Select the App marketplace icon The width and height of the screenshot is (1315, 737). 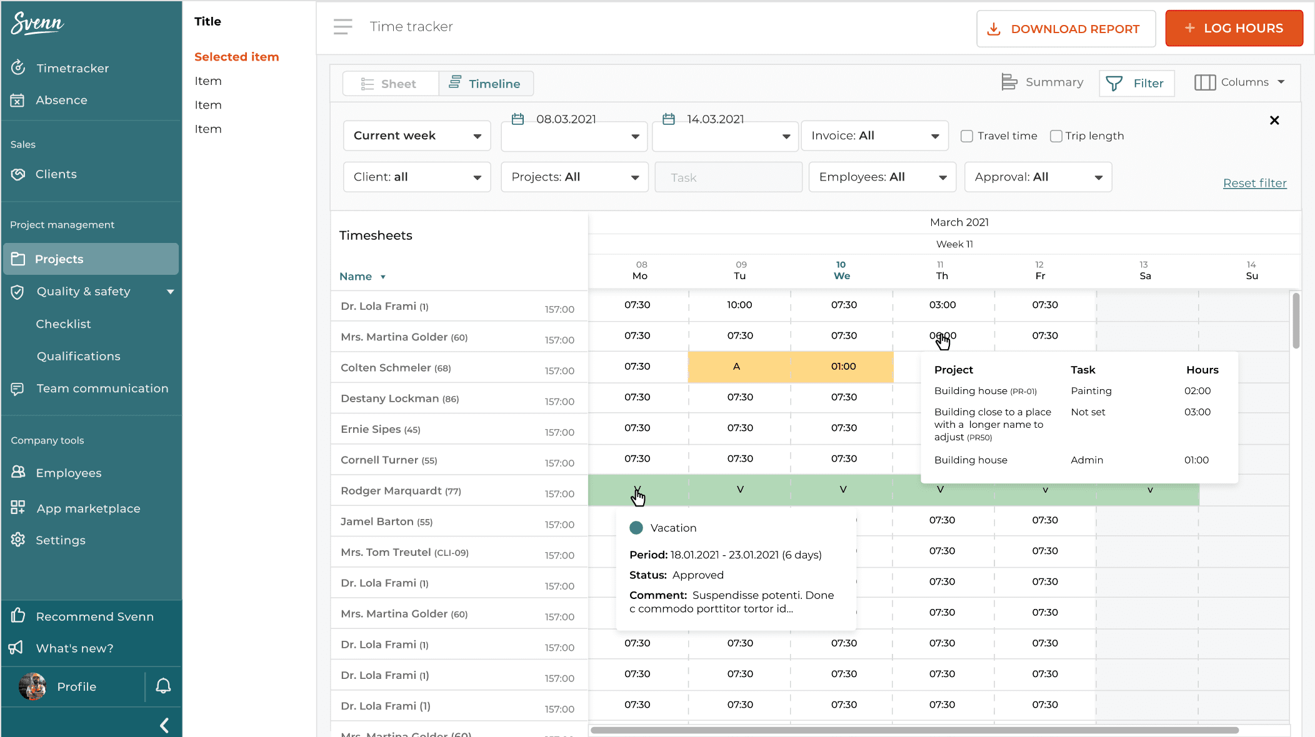click(19, 508)
